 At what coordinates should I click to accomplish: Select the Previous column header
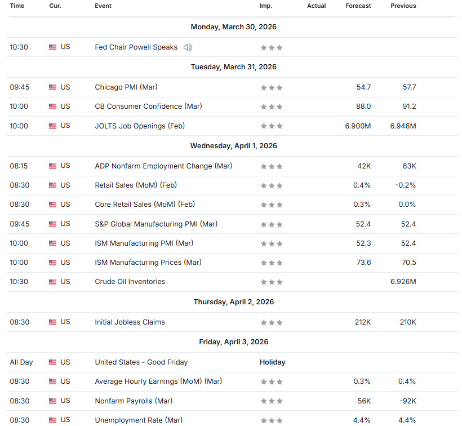[x=403, y=6]
